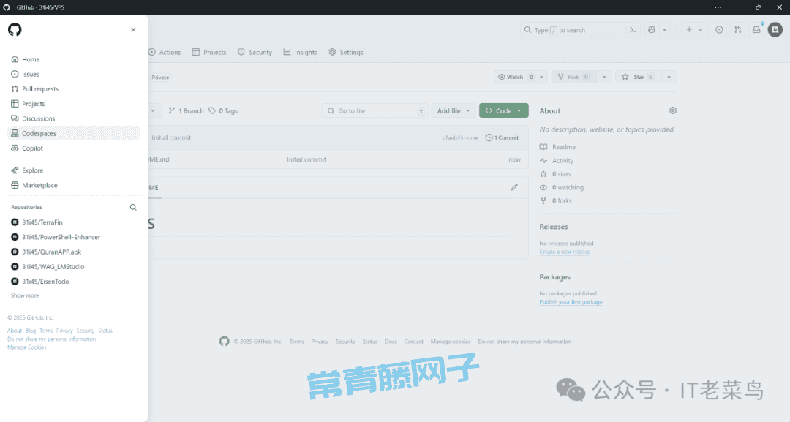Switch to the Actions tab
The image size is (790, 422).
coord(165,53)
